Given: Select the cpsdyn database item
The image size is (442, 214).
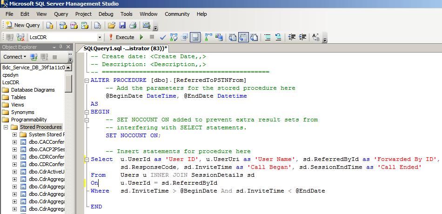Looking at the screenshot, I should tap(10, 75).
